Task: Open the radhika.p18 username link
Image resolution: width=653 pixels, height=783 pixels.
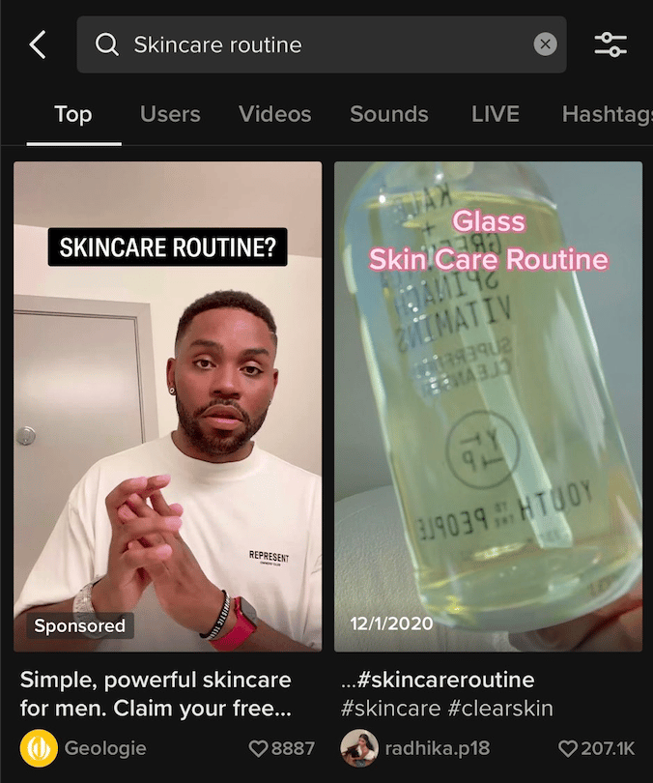Action: pos(438,748)
